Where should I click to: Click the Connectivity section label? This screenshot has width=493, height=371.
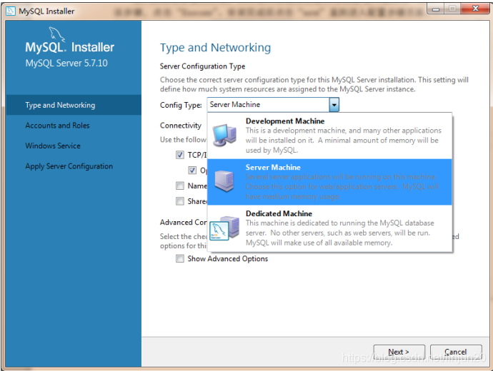pyautogui.click(x=181, y=126)
